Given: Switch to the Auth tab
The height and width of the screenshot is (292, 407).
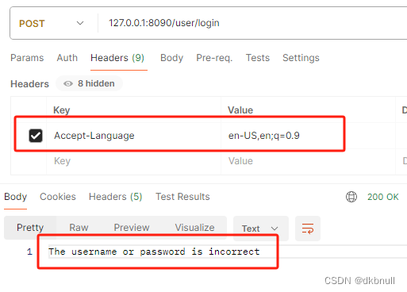Looking at the screenshot, I should [x=67, y=58].
